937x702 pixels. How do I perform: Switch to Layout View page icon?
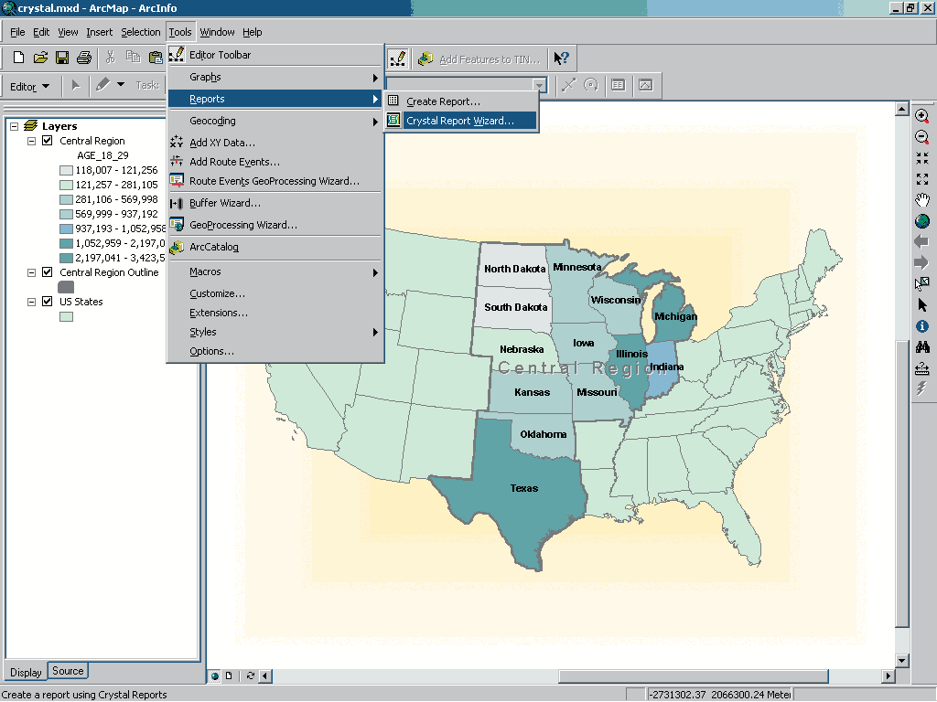tap(229, 675)
